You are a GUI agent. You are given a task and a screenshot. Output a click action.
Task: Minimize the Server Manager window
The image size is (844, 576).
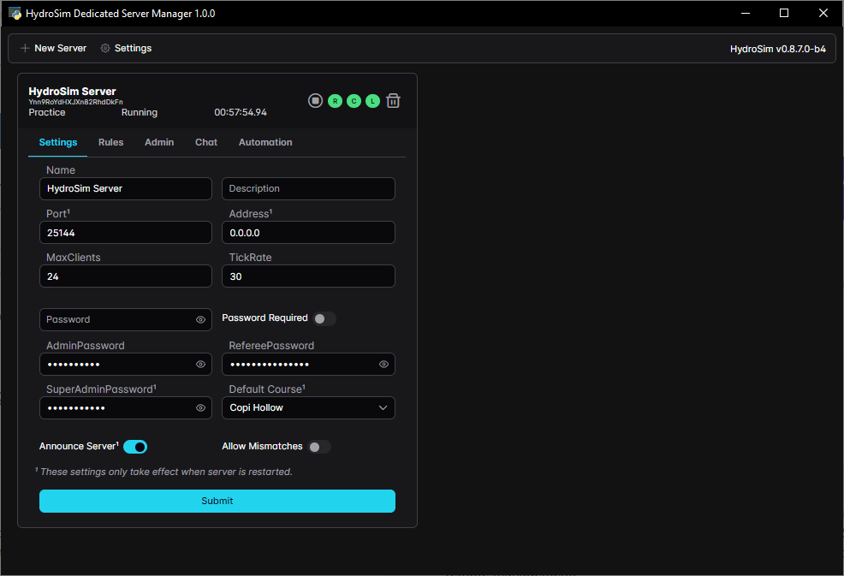[746, 13]
